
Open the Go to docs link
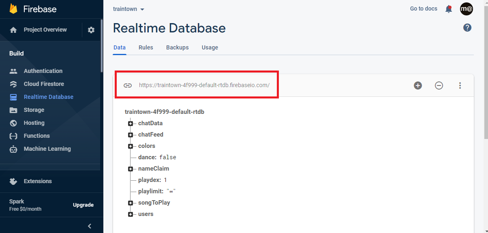(424, 9)
